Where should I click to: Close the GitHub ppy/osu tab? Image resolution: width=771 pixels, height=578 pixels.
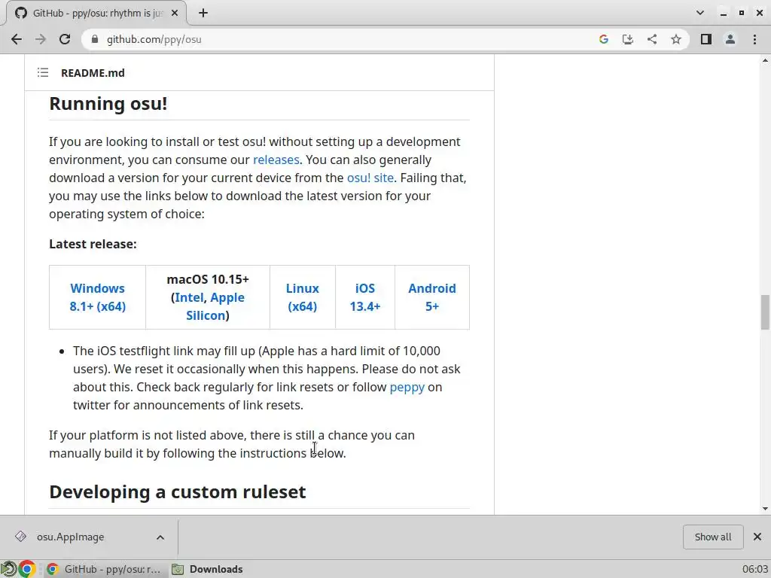[175, 14]
